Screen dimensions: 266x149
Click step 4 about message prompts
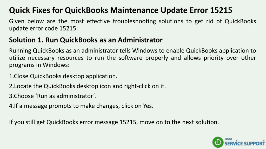point(81,106)
